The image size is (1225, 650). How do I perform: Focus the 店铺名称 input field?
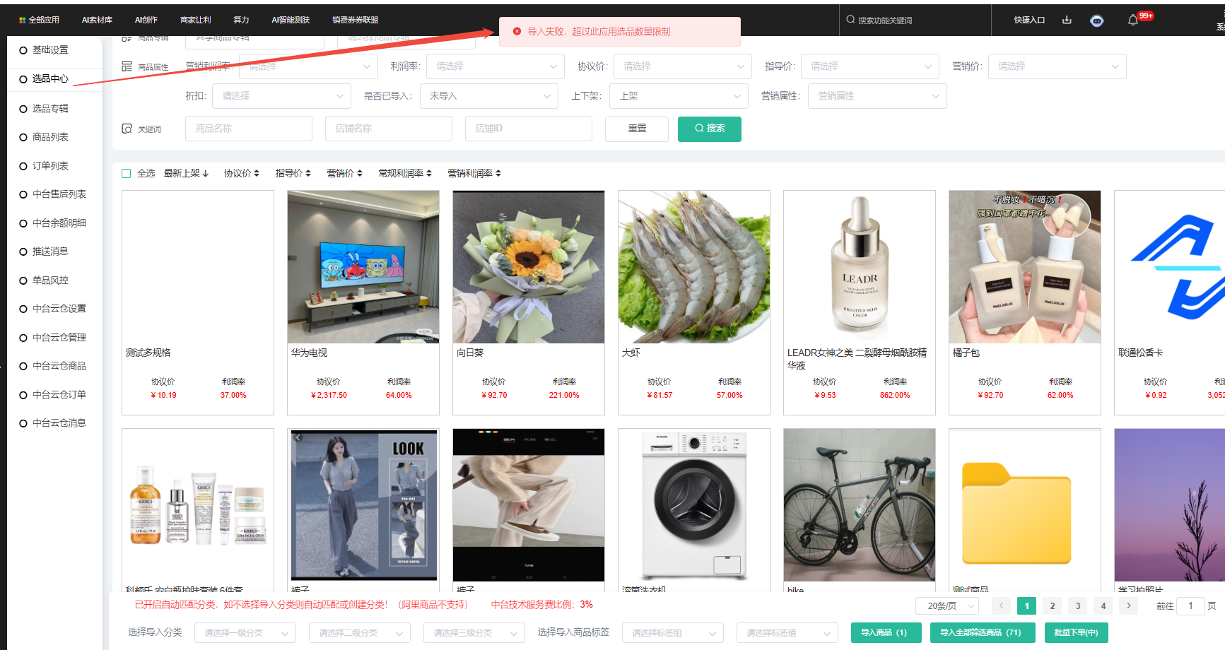[389, 129]
